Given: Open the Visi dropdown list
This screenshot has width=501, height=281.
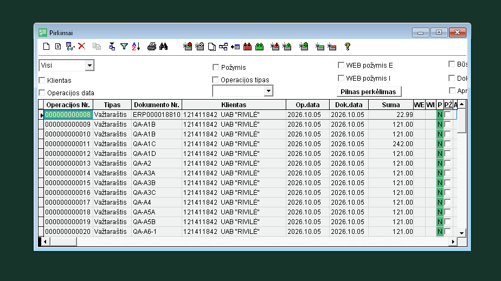Looking at the screenshot, I should [89, 66].
